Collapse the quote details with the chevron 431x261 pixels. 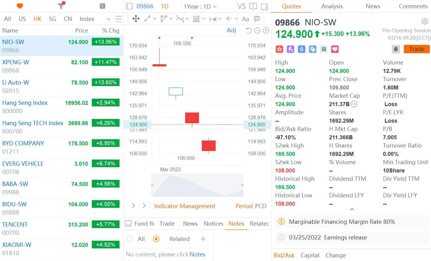352,209
